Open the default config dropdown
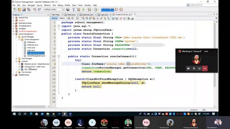230x129 pixels. pyautogui.click(x=54, y=10)
